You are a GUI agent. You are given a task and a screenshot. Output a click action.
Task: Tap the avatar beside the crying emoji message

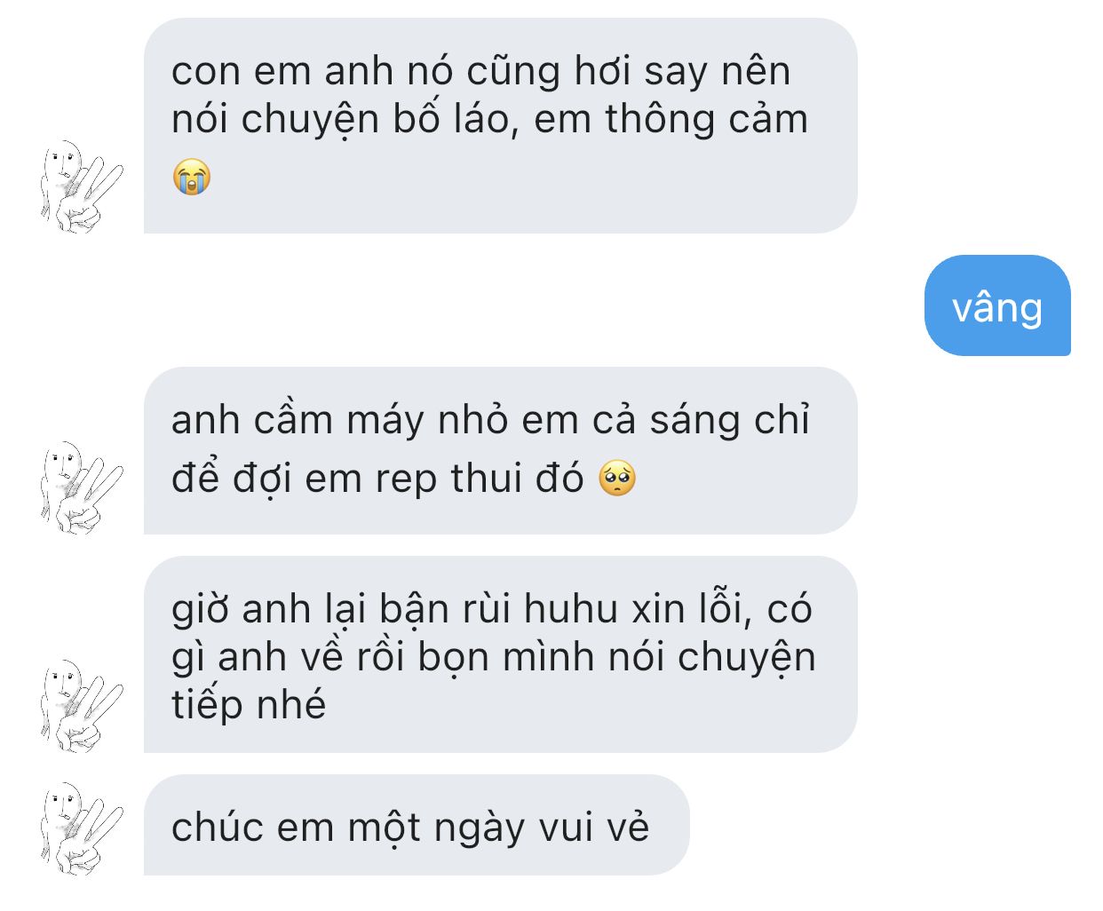tap(81, 186)
